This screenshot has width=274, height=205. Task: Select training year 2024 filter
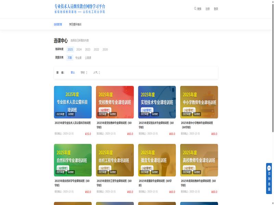pos(79,50)
